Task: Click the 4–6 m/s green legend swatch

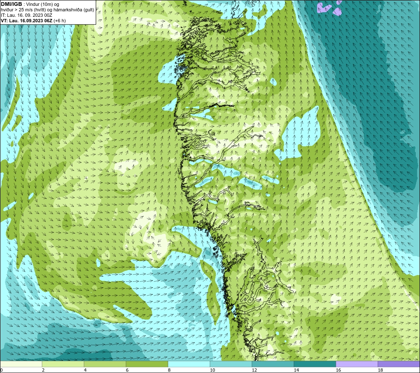Action: click(105, 364)
